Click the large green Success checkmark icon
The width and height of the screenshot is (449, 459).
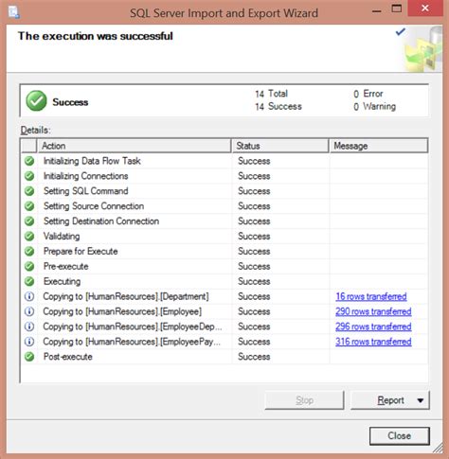[36, 101]
